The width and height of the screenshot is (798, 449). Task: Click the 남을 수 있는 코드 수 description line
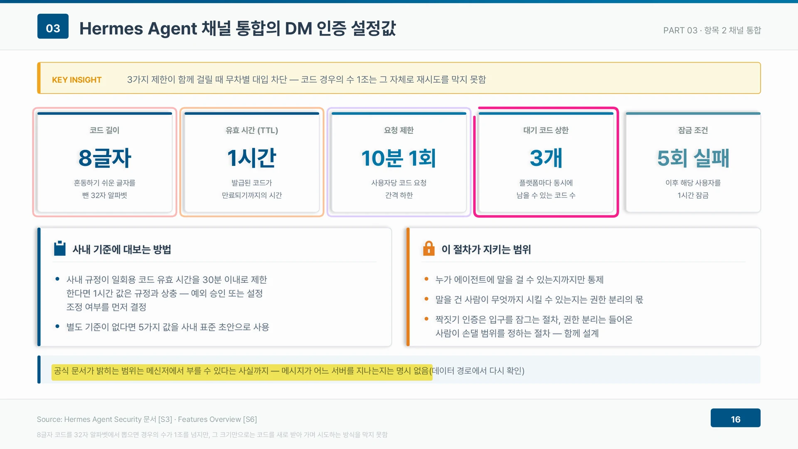pyautogui.click(x=546, y=195)
